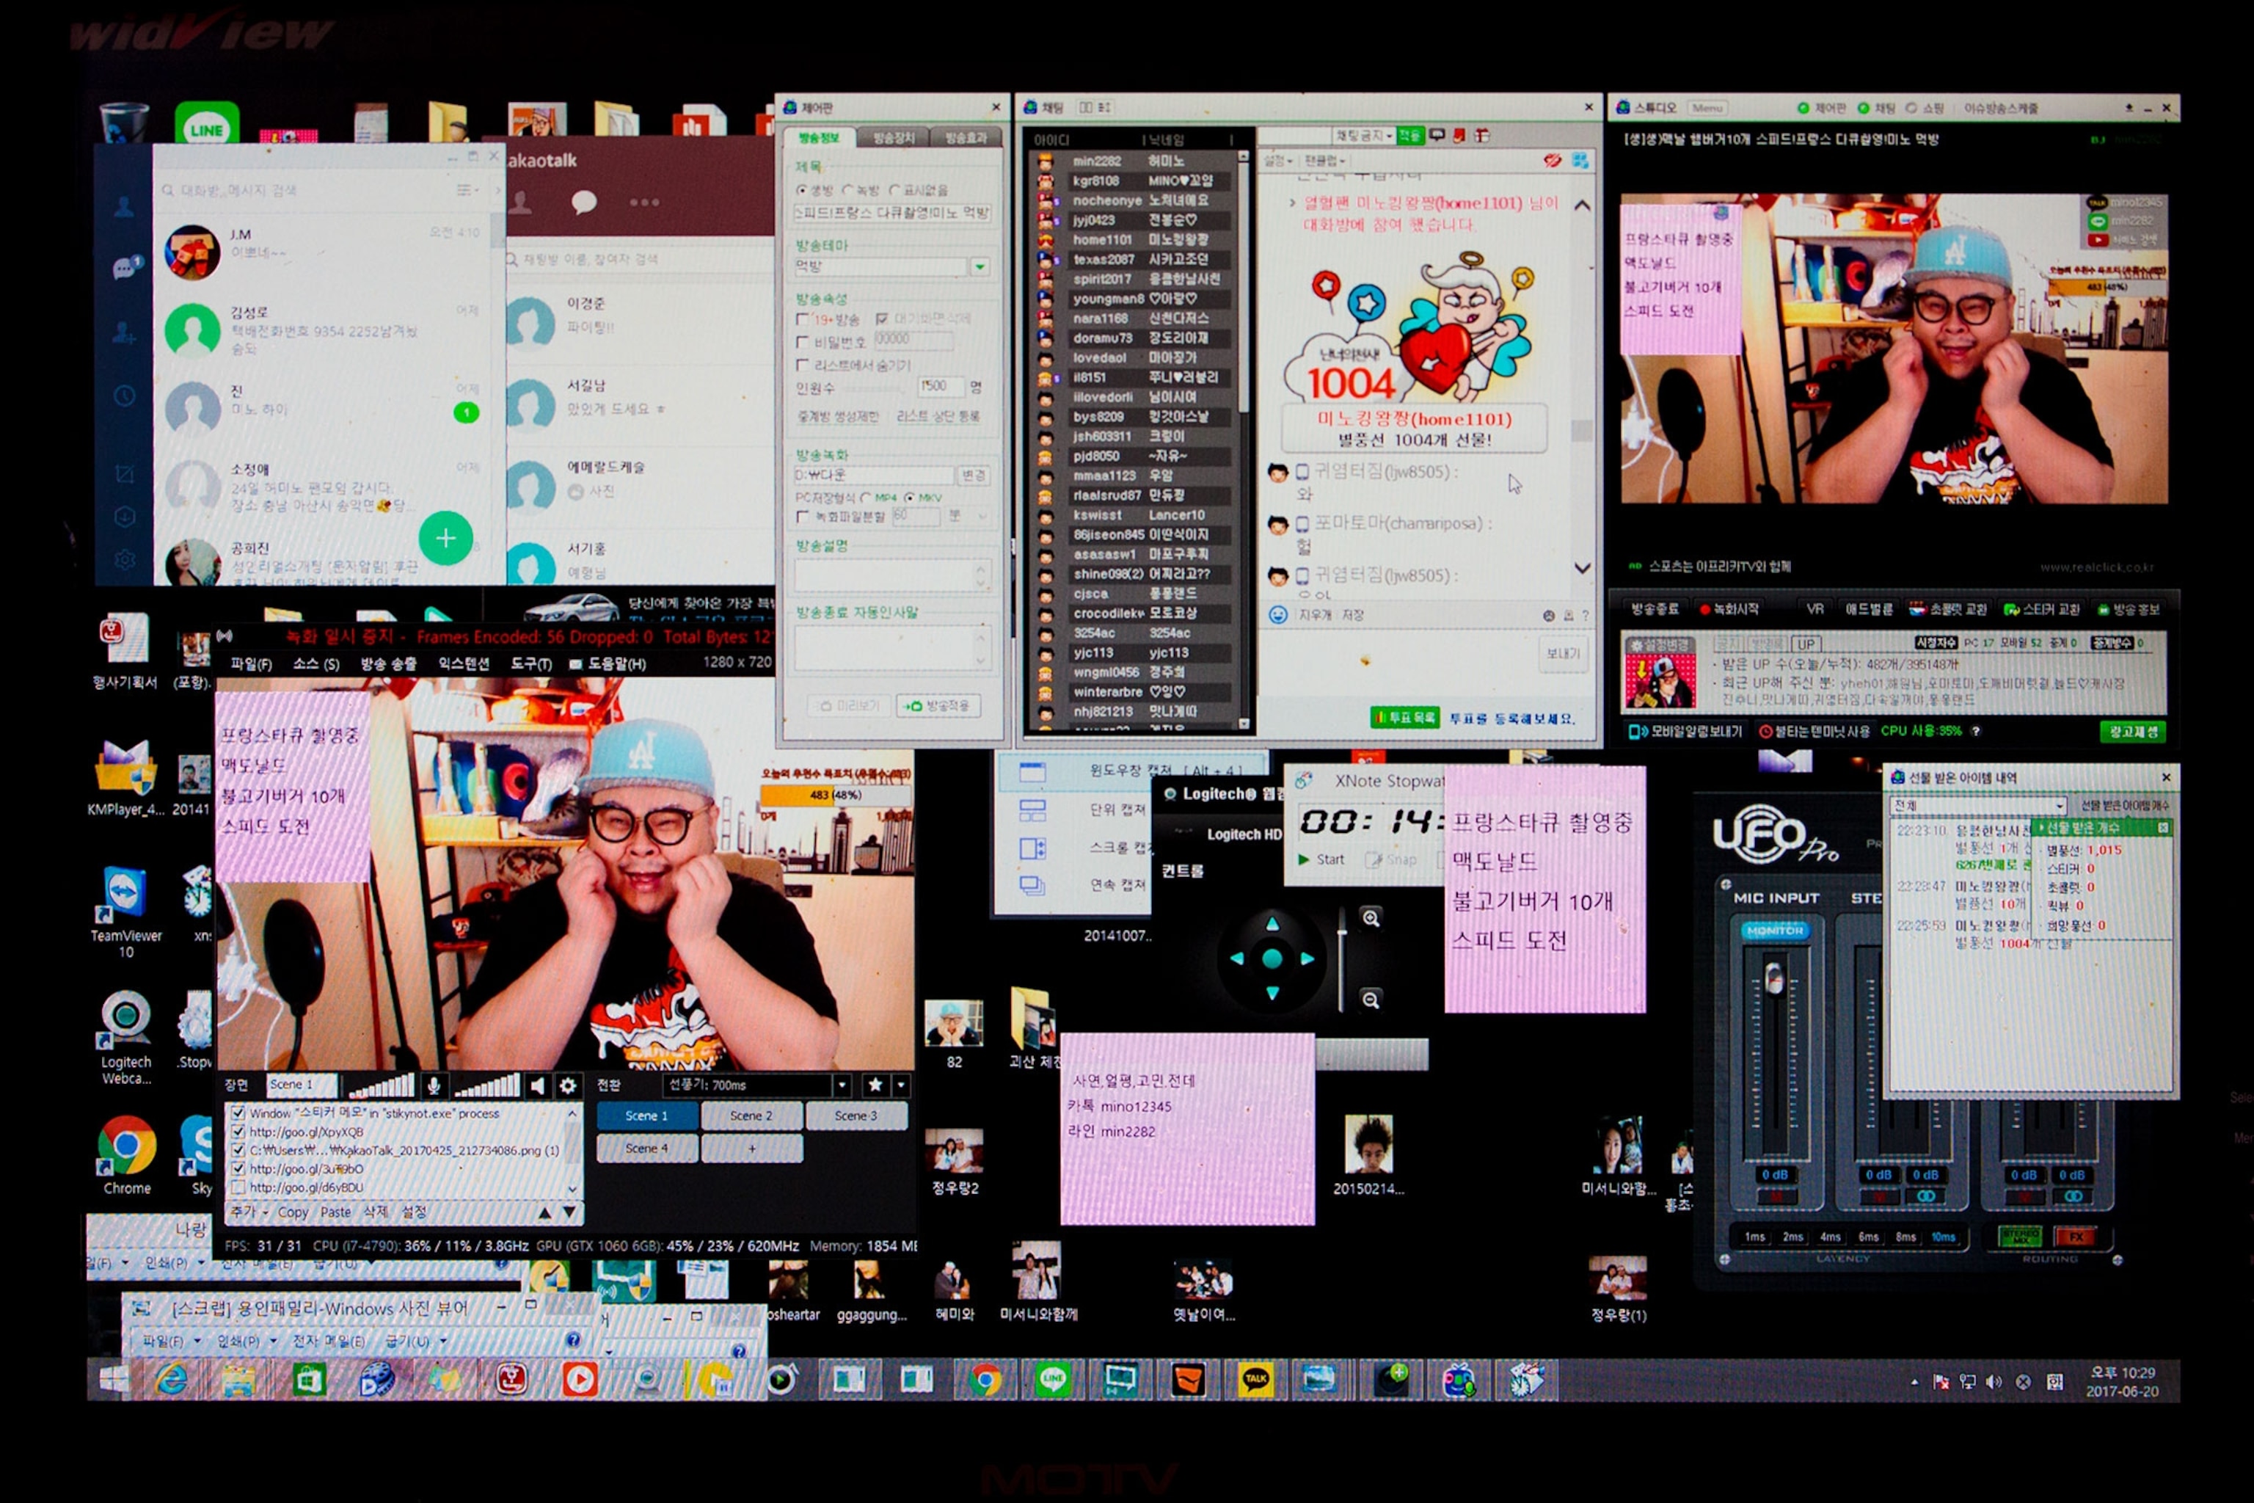
Task: Click the Scene 3 button
Action: [856, 1116]
